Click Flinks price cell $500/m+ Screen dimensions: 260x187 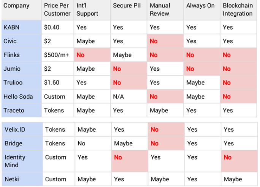tap(57, 55)
